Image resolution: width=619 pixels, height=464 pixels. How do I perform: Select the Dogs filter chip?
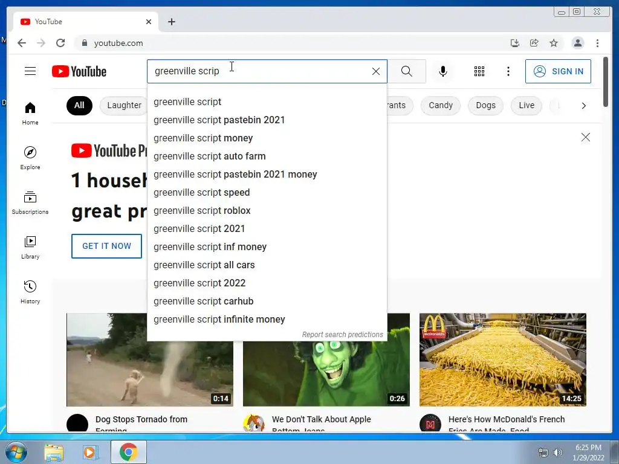click(485, 105)
